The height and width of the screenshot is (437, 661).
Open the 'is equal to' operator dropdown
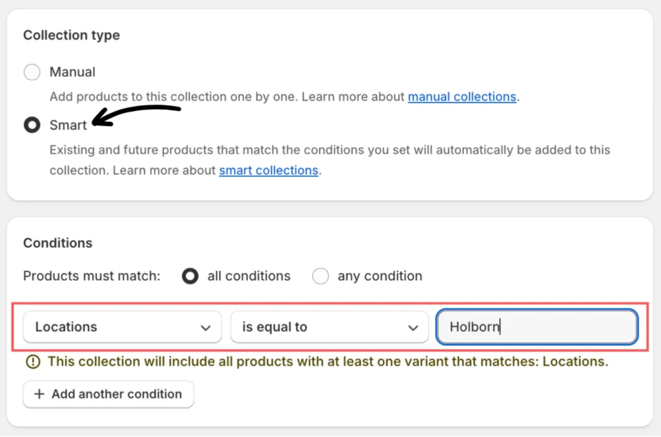pyautogui.click(x=323, y=327)
